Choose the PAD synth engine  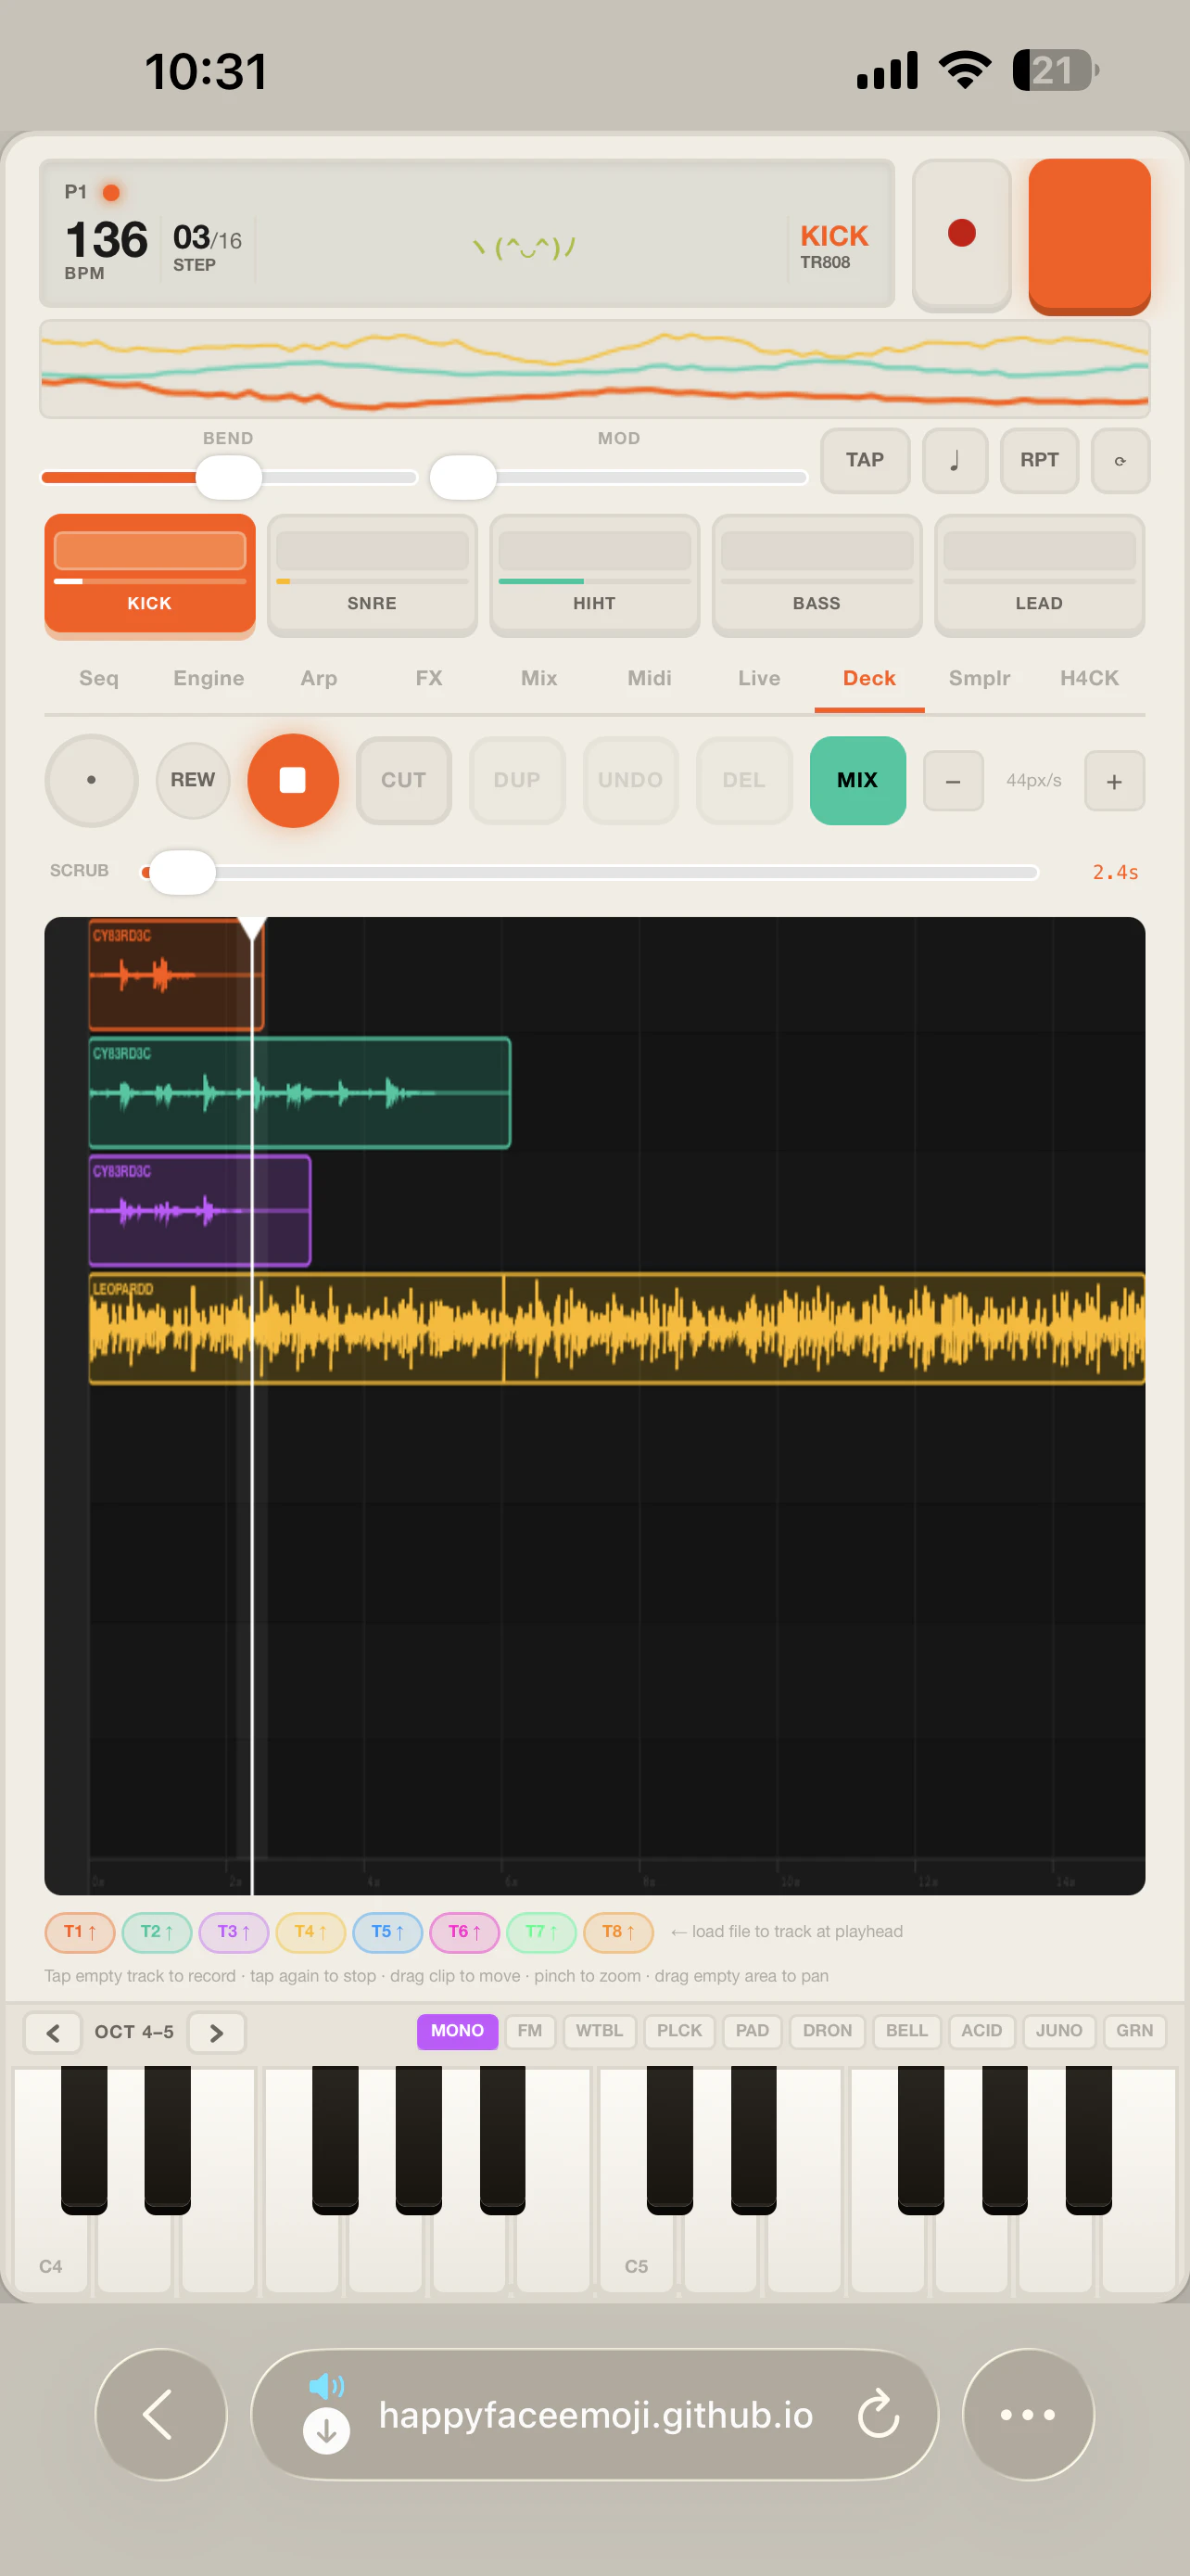(753, 2031)
